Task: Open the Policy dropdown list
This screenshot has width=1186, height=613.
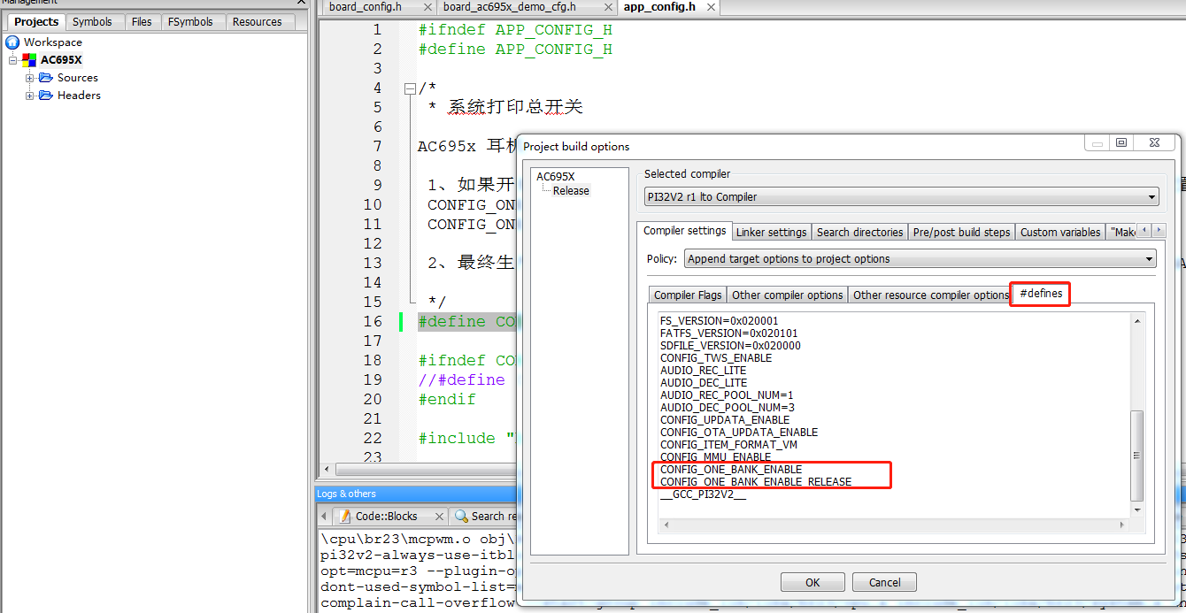Action: click(x=920, y=258)
